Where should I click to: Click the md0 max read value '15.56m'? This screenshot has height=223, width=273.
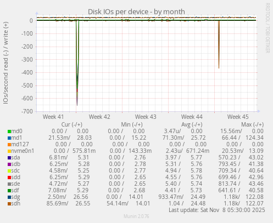pyautogui.click(x=231, y=131)
